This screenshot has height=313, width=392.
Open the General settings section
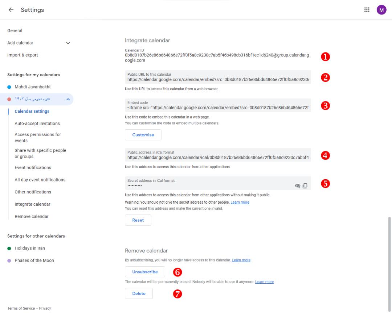15,31
